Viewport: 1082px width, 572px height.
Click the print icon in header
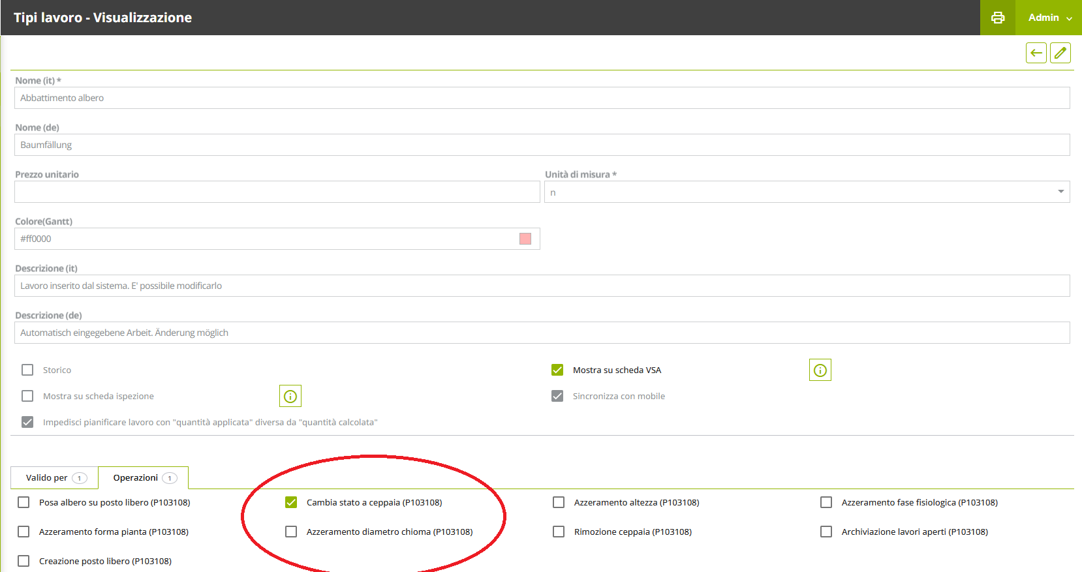[997, 18]
